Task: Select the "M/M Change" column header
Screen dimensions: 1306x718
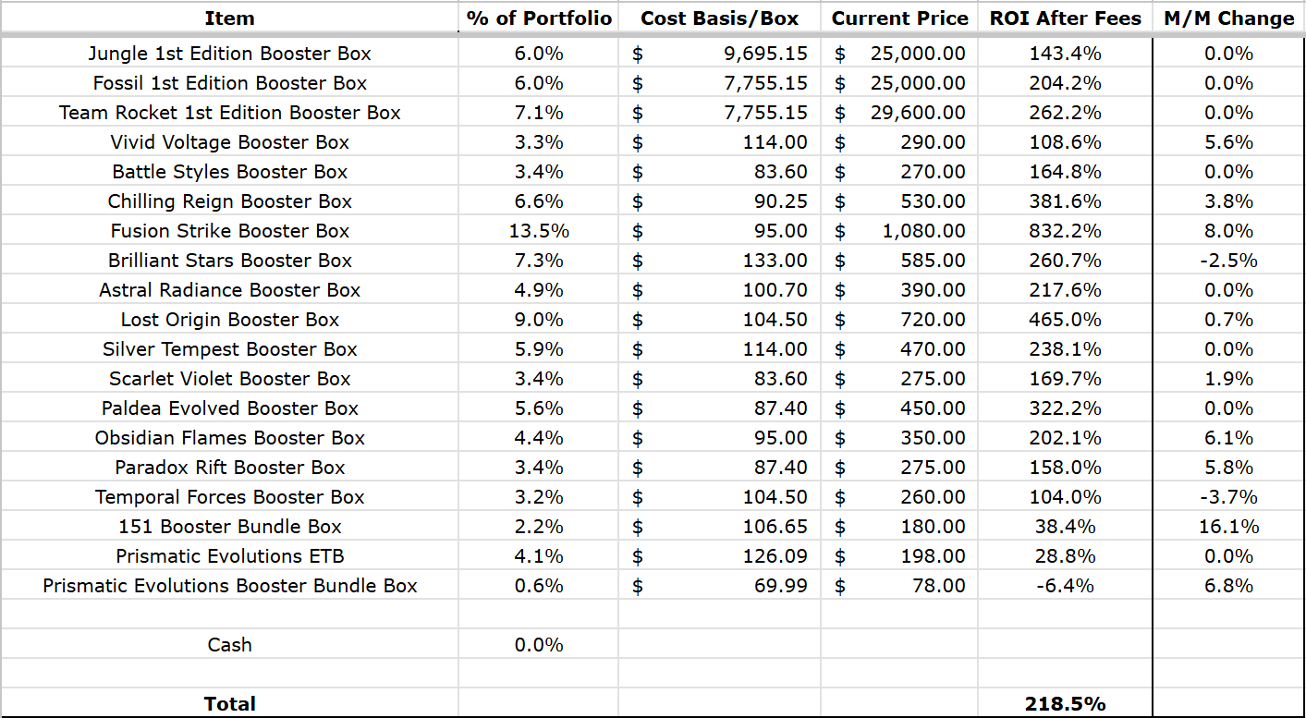Action: pos(1229,18)
